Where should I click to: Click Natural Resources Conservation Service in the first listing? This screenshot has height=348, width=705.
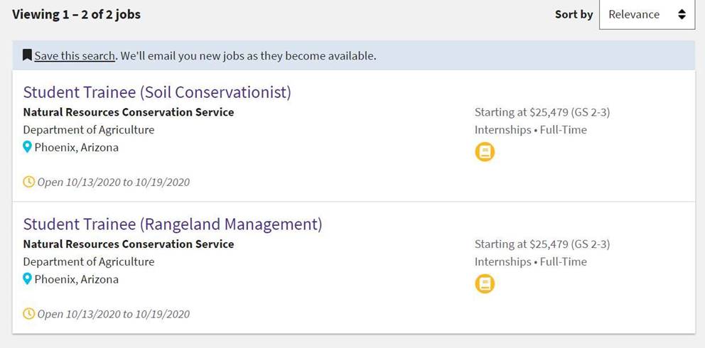(x=129, y=112)
